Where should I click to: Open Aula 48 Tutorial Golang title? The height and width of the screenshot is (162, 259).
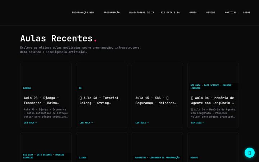(99, 100)
